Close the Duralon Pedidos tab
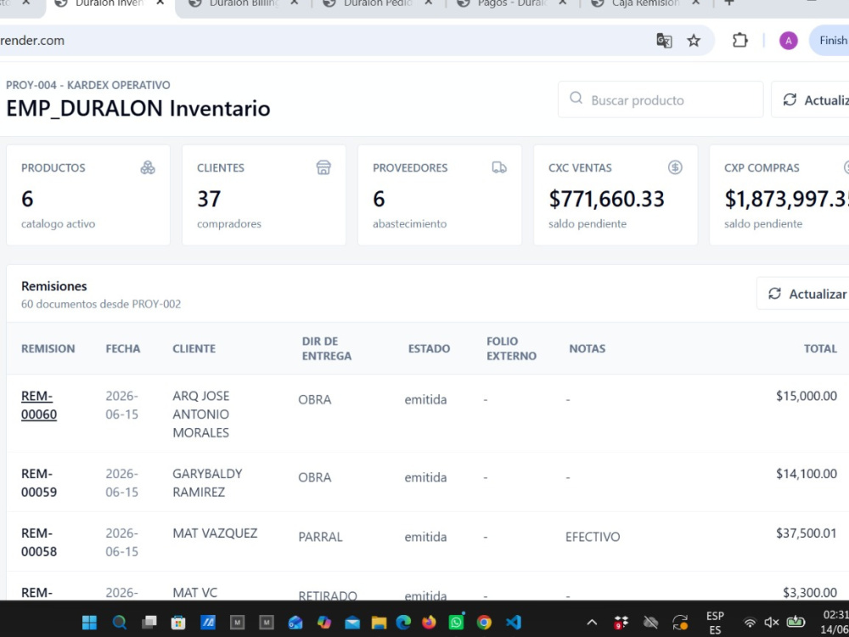The height and width of the screenshot is (637, 849). click(428, 3)
